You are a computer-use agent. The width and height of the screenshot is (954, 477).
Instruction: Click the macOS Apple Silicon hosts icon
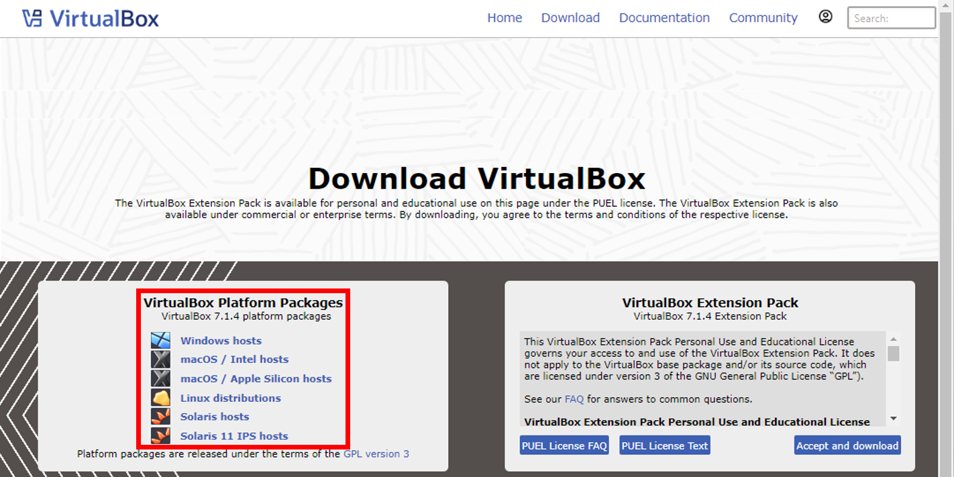point(160,378)
